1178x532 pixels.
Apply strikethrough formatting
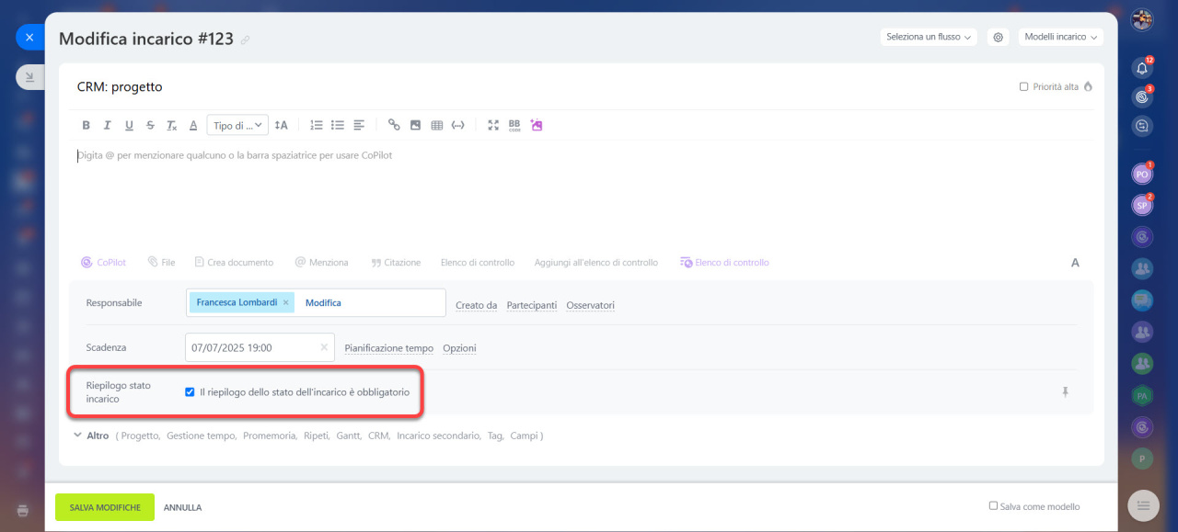150,125
